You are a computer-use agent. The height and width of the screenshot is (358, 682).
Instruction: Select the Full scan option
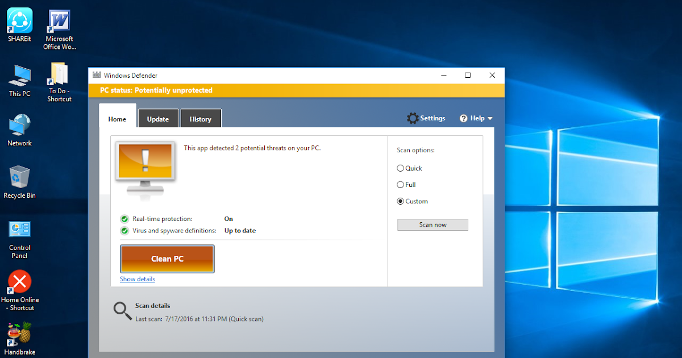406,185
